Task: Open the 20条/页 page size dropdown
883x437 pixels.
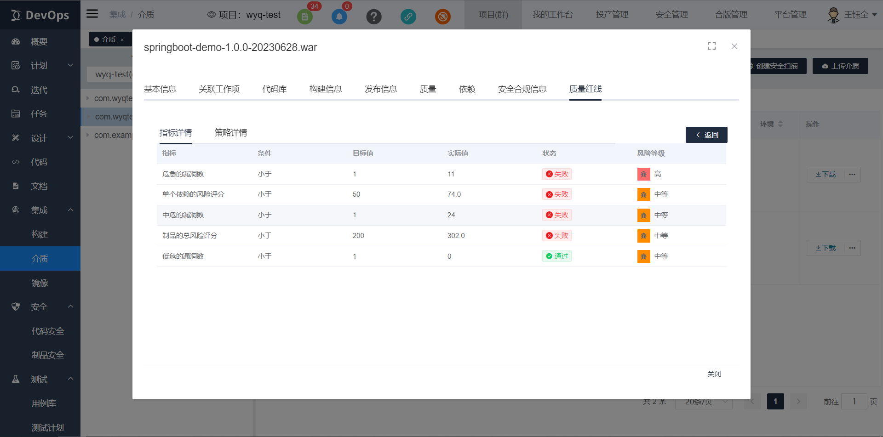Action: coord(703,401)
